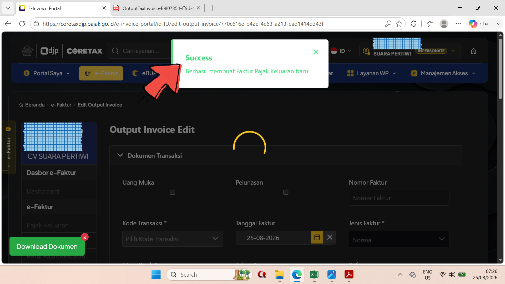Open the red Ct app from taskbar
The image size is (505, 284).
click(262, 275)
